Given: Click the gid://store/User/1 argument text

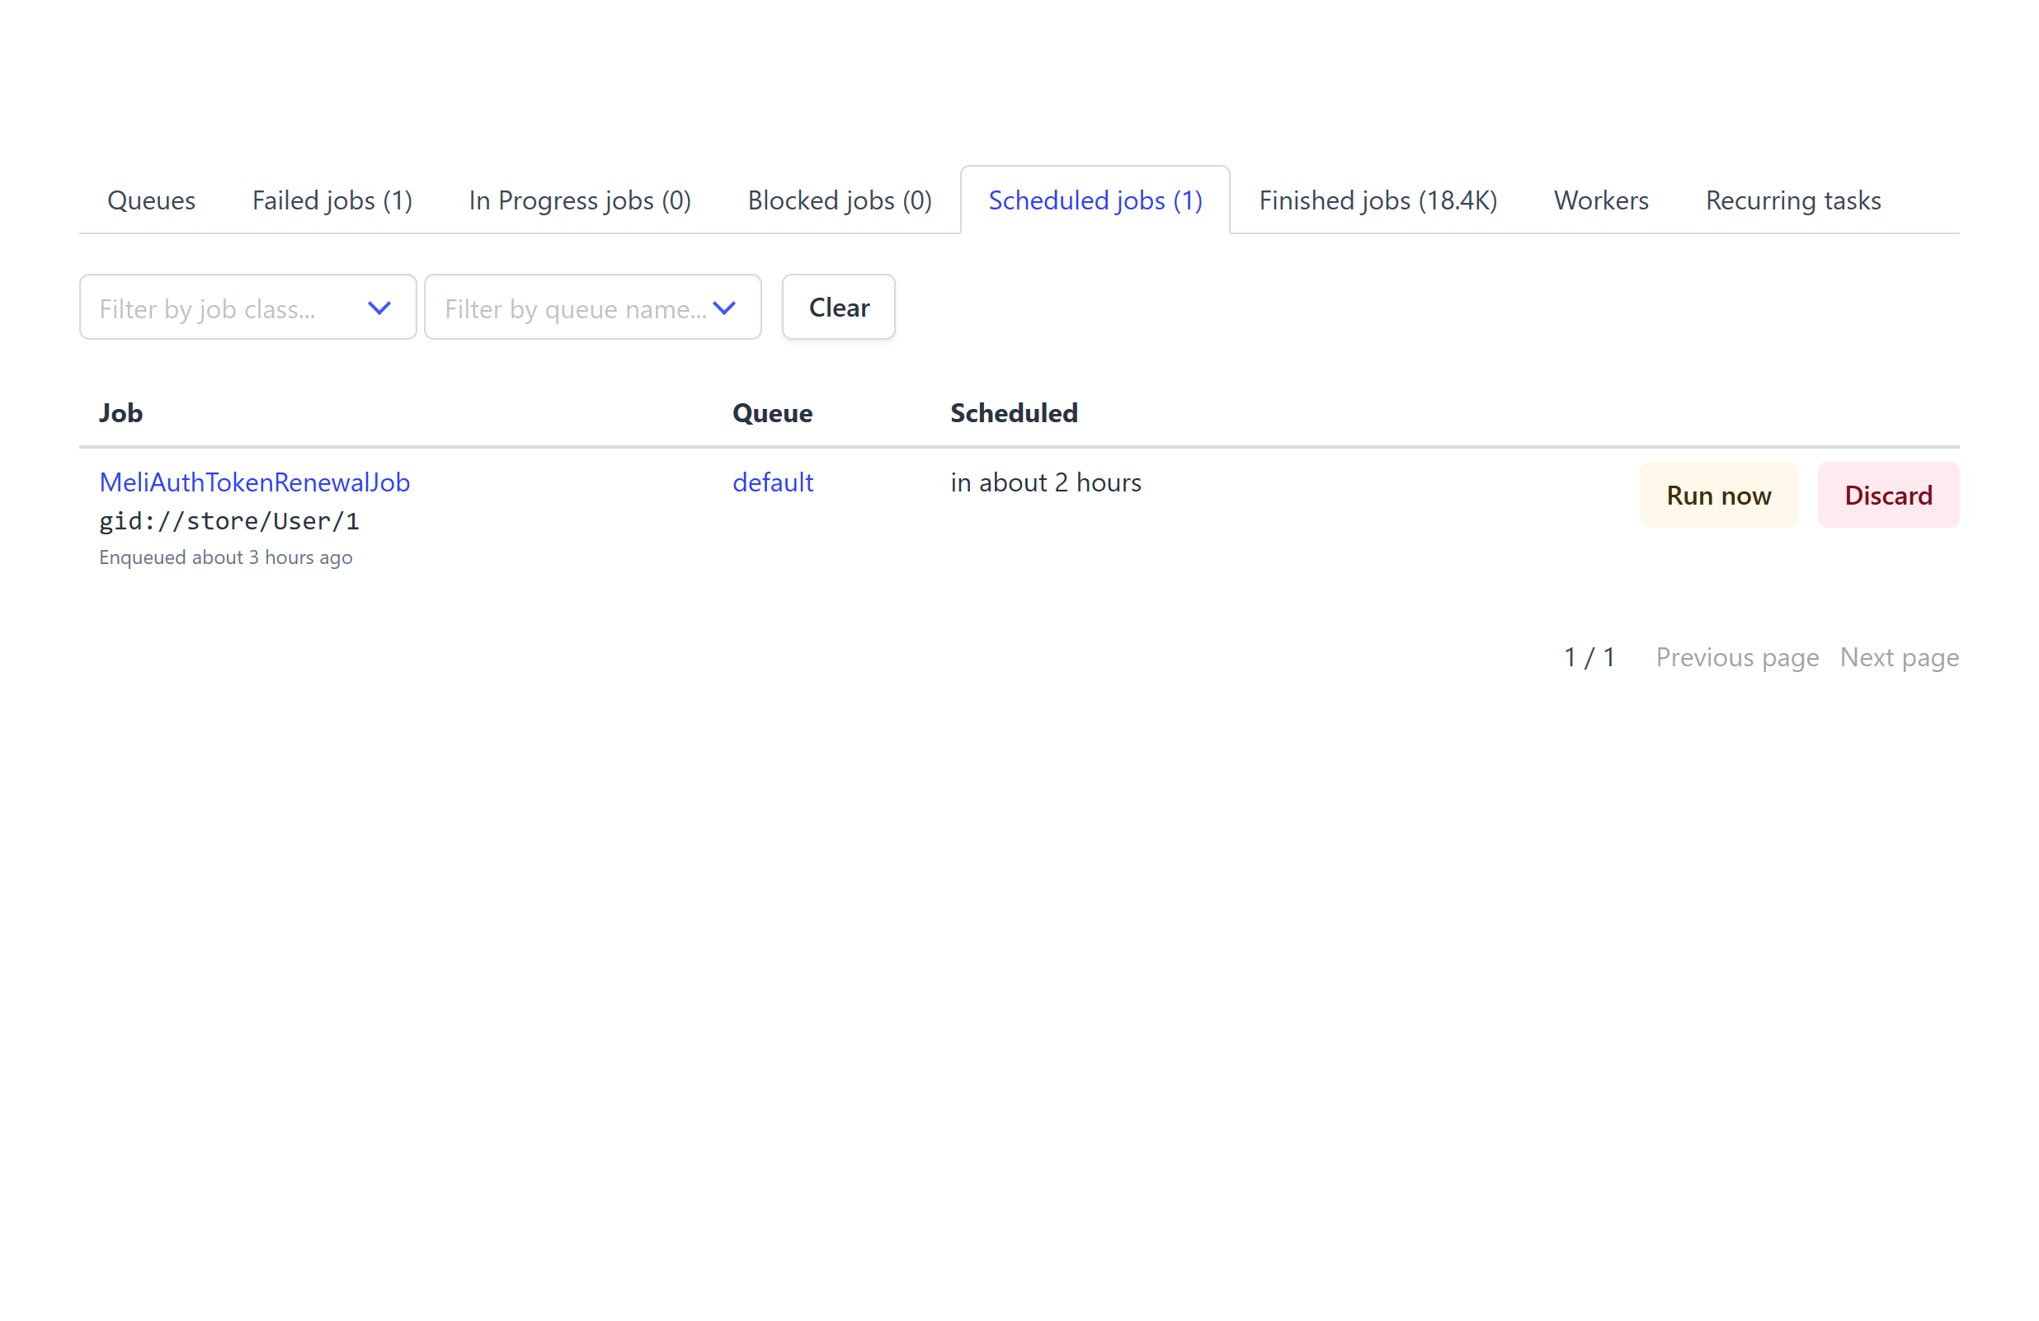Looking at the screenshot, I should 228,521.
